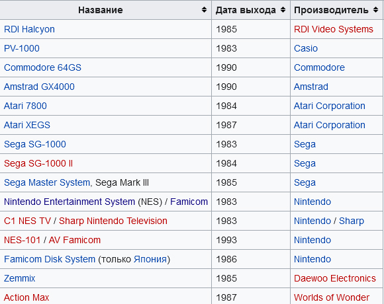Open the Famicom link in NES row
384x304 pixels.
tap(189, 202)
